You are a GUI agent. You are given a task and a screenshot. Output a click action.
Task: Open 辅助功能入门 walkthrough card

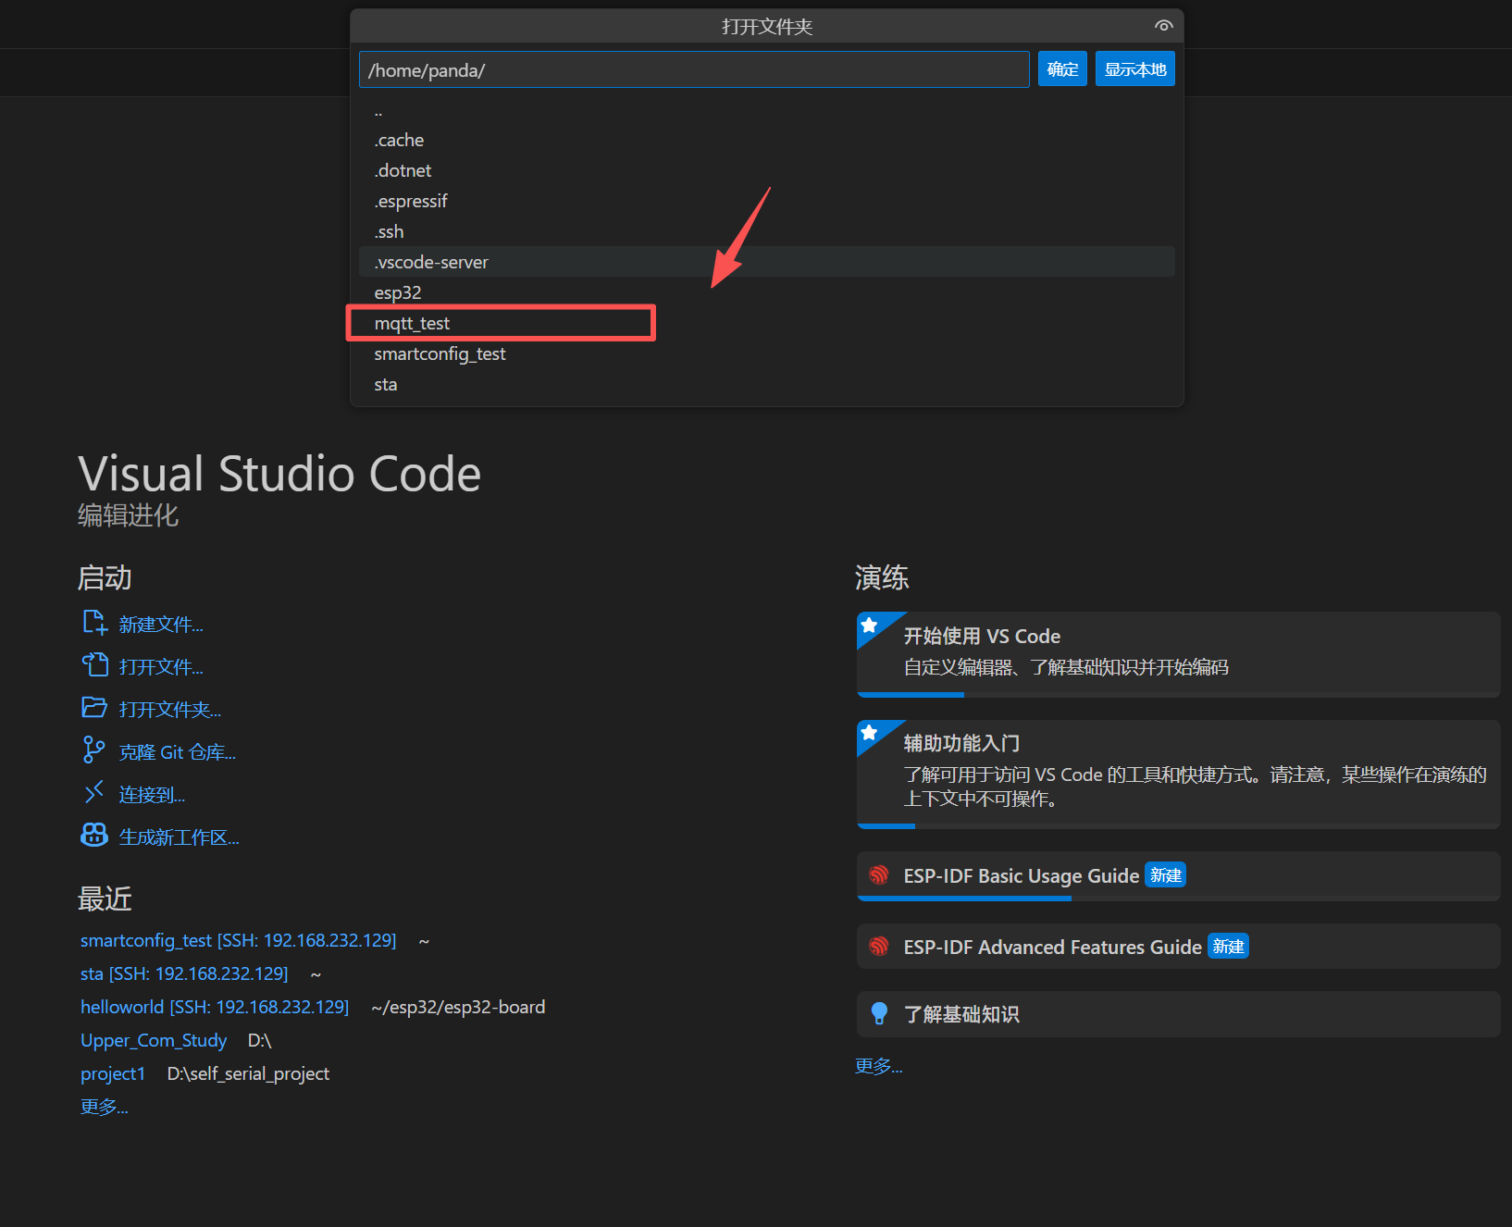(1178, 774)
